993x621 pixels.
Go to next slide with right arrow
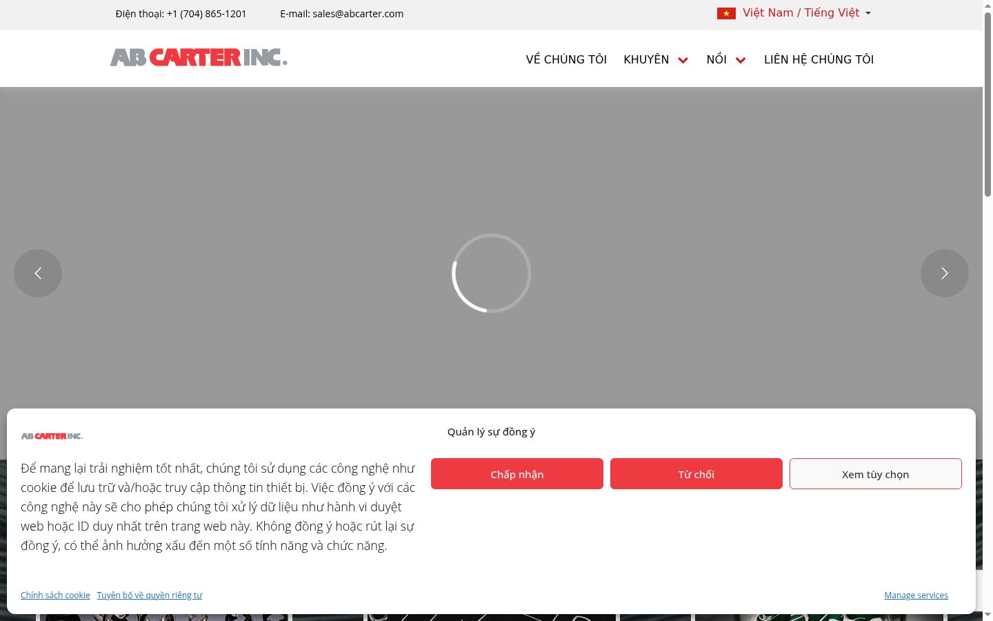(945, 273)
